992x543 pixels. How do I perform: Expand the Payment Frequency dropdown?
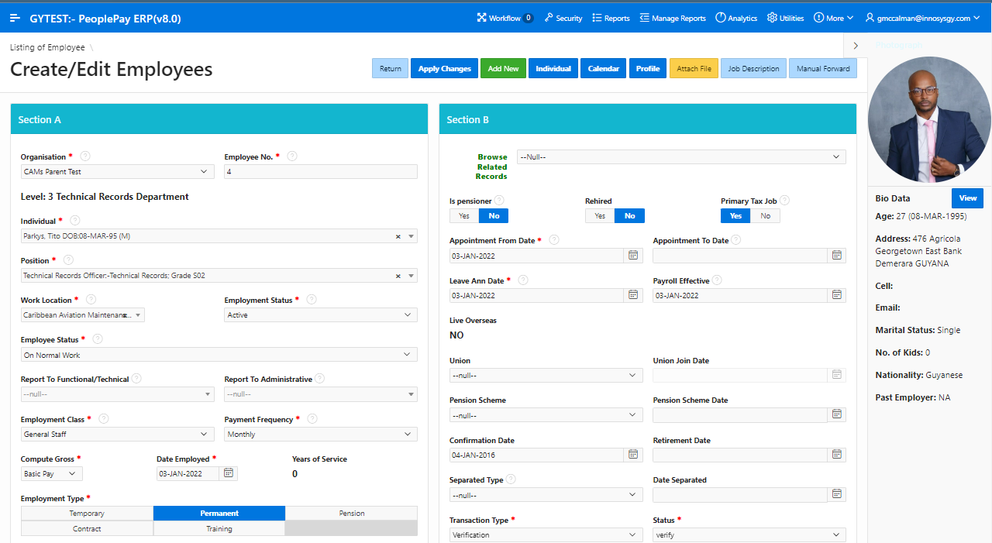[320, 435]
